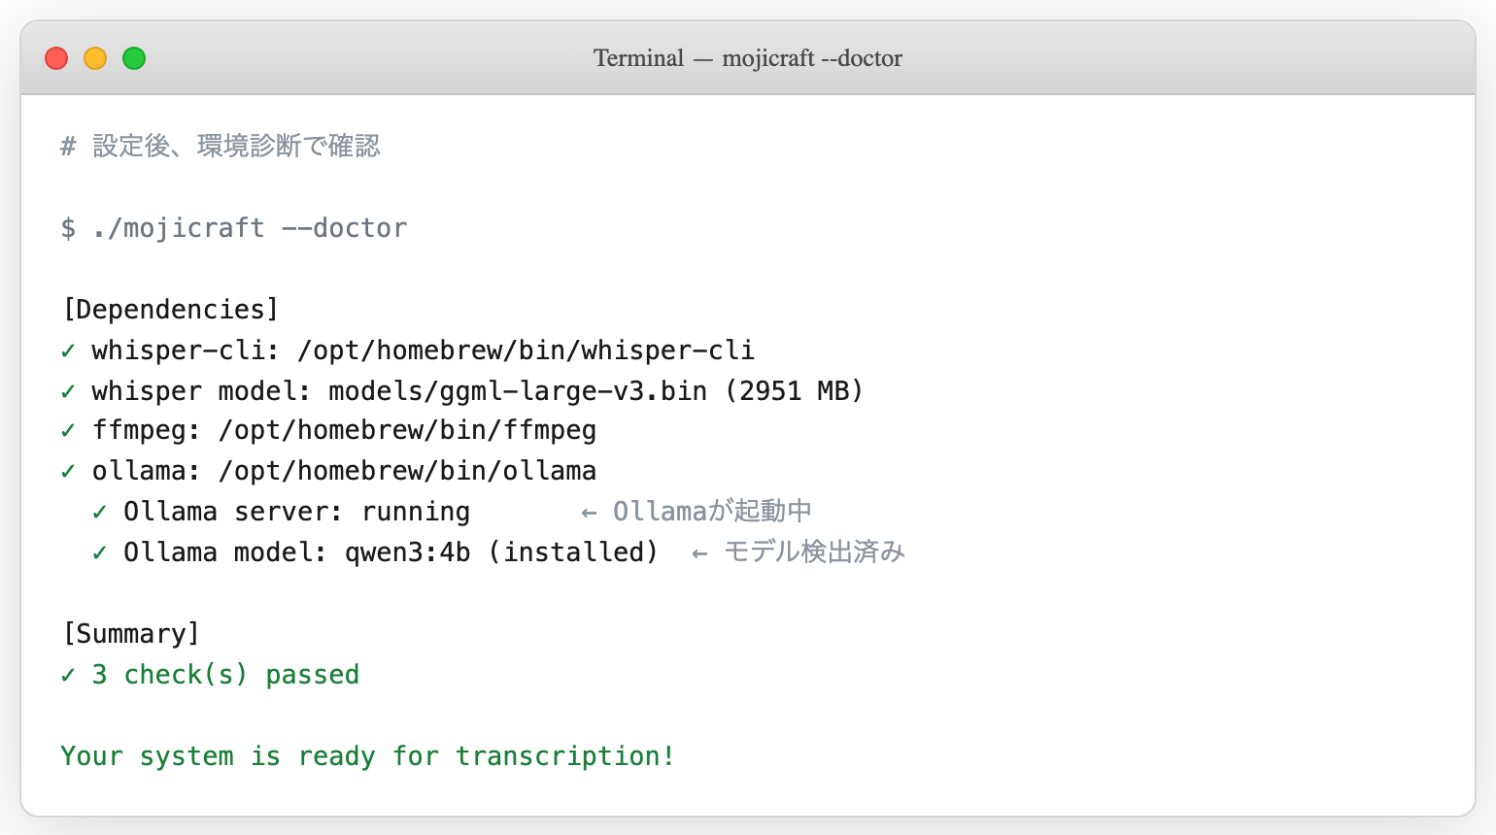The image size is (1496, 835).
Task: Click the "Your system is ready" message
Action: [x=367, y=756]
